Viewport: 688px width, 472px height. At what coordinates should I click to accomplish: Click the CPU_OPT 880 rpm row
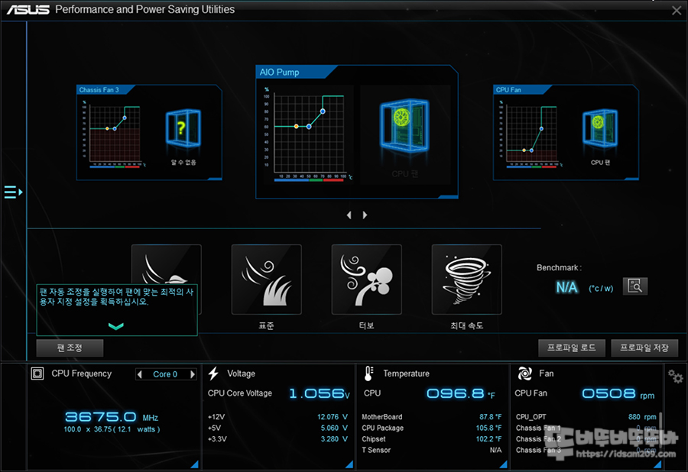586,417
